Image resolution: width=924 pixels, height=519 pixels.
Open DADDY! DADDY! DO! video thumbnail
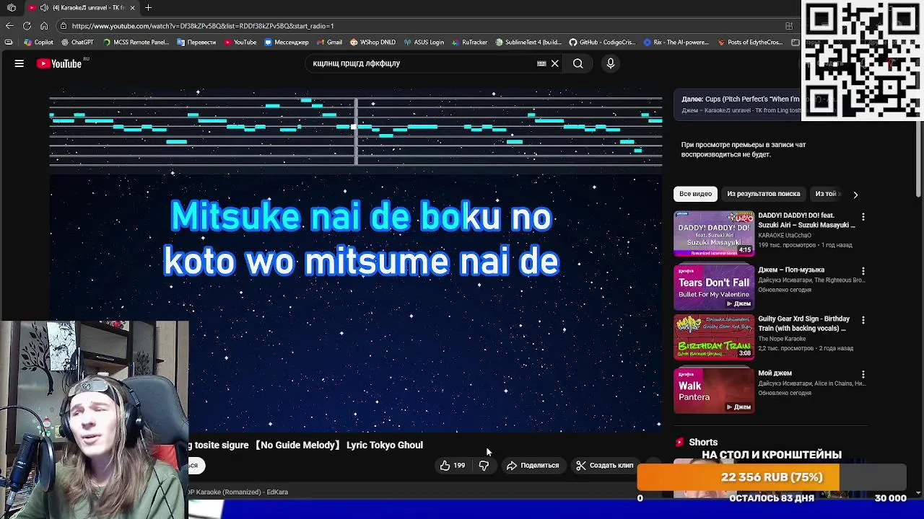714,234
